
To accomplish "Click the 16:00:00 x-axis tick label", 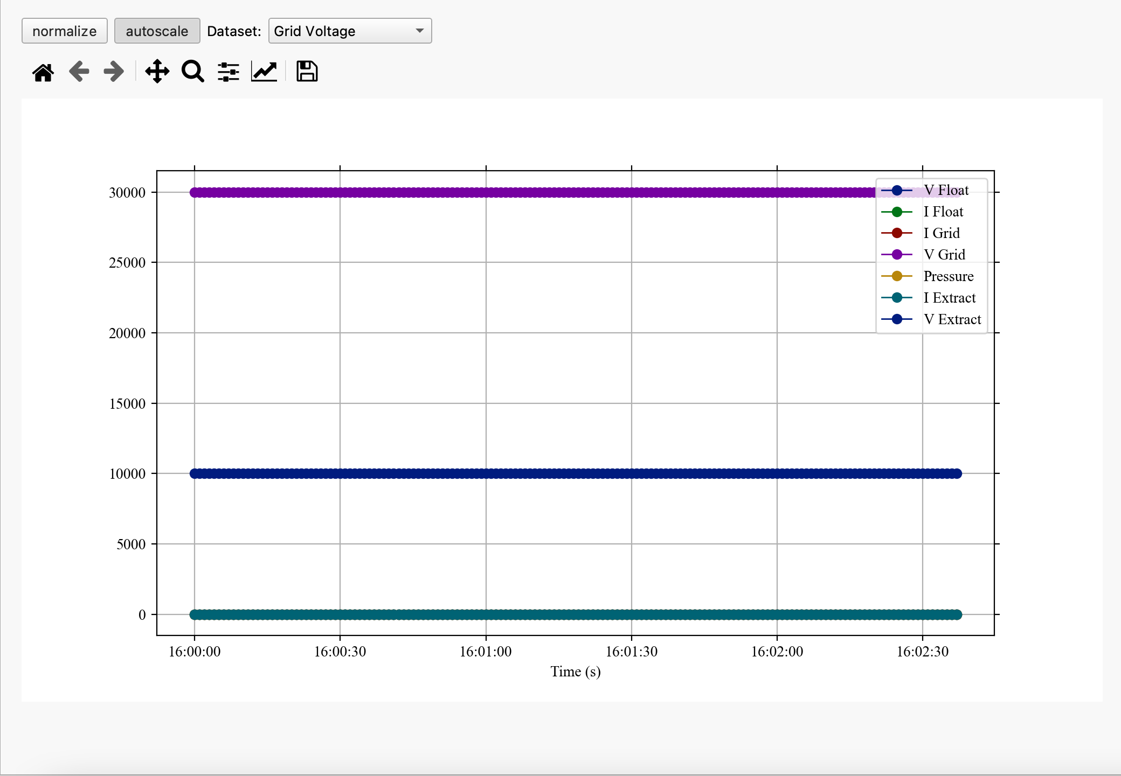I will [195, 652].
